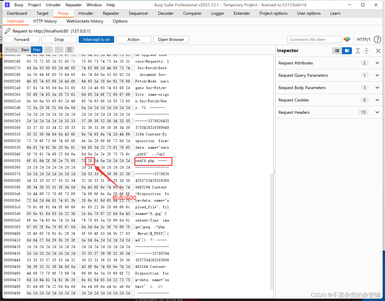Select hex byte 20 in row 00000350
The width and height of the screenshot is (385, 301).
[x=90, y=161]
